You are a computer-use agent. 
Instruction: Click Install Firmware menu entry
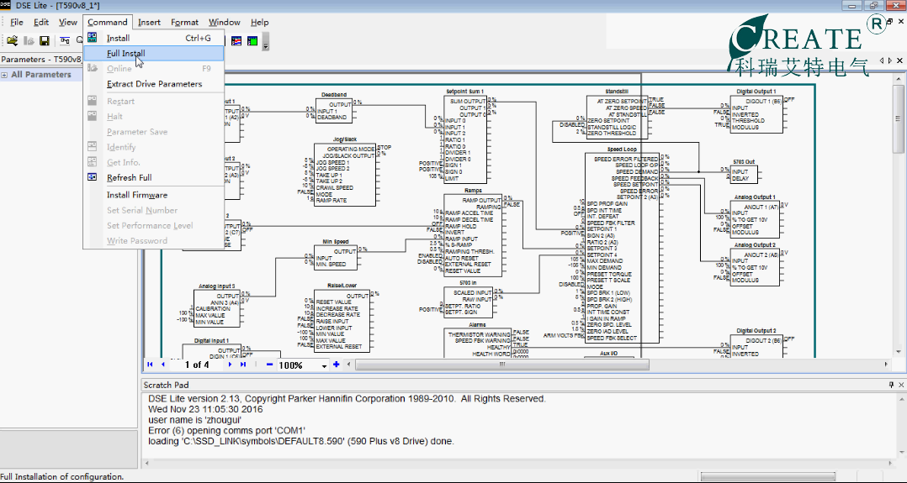click(x=153, y=195)
